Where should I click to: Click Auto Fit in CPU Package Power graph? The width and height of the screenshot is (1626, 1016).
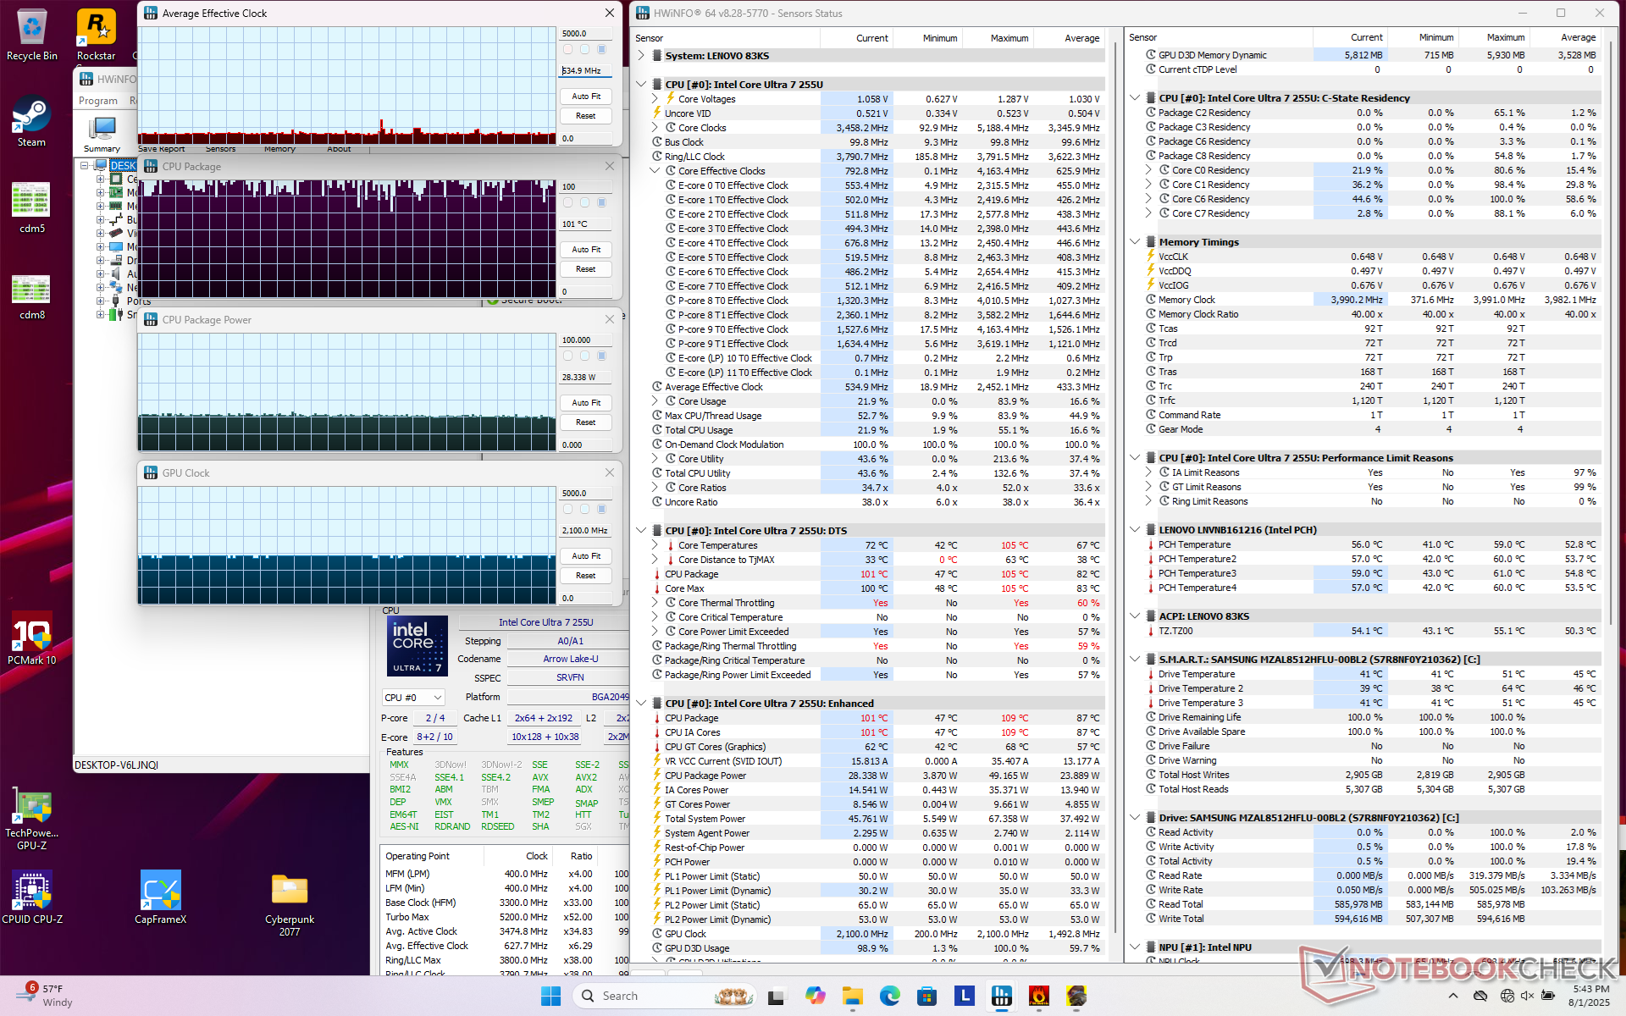pyautogui.click(x=585, y=403)
